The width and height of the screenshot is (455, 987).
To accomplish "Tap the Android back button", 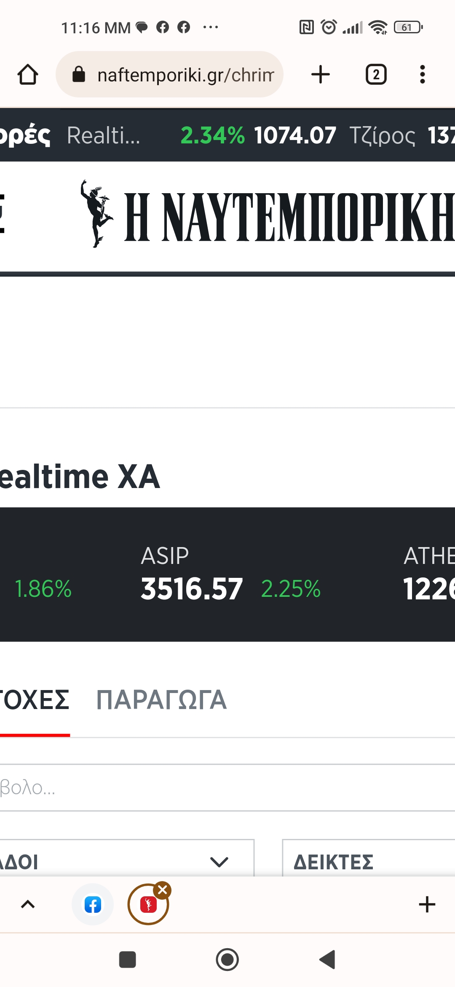I will [327, 960].
